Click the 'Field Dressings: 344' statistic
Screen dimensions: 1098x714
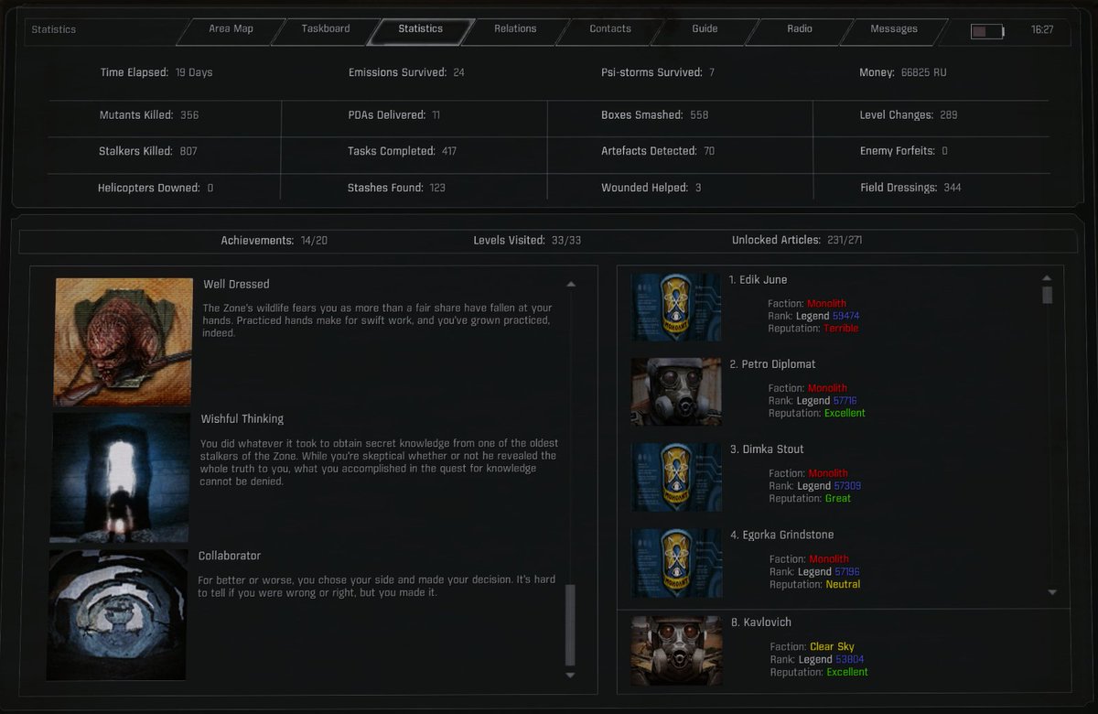pos(910,188)
